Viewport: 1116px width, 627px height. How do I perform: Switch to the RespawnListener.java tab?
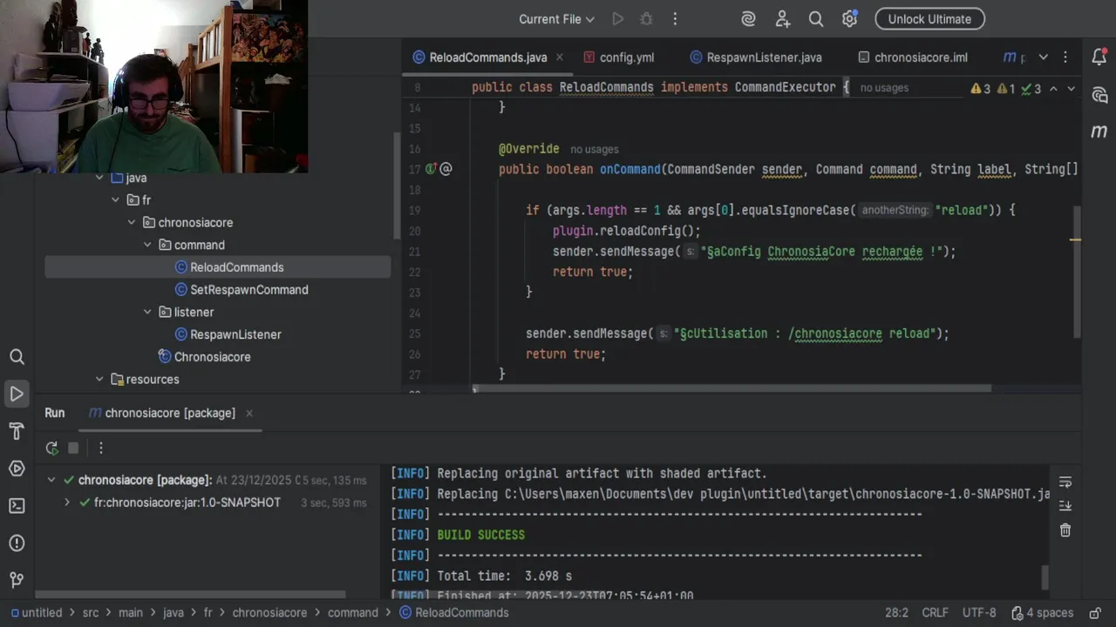(756, 57)
